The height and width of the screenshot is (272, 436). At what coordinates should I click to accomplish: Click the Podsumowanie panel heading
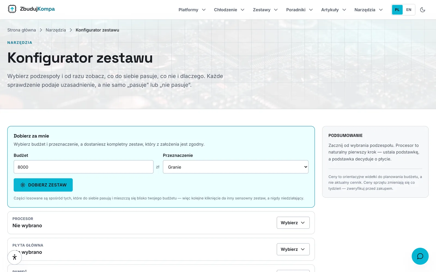click(x=346, y=135)
